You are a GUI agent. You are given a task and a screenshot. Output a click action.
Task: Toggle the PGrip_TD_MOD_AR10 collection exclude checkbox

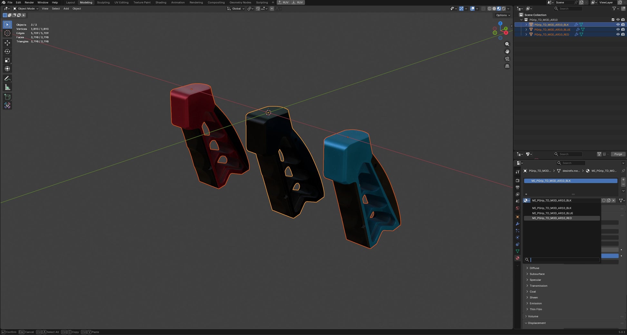(x=613, y=20)
